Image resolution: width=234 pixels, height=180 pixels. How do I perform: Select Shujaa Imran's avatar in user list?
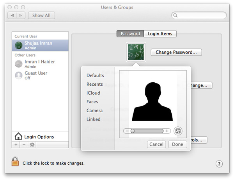(x=19, y=45)
